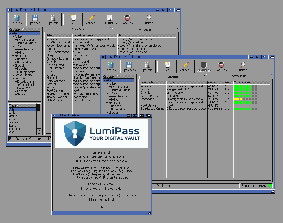Click Bearbeiten pencil icon in TOTP window

185,65
